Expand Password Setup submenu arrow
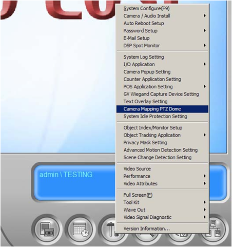Viewport: 232px width, 247px height. coord(204,31)
